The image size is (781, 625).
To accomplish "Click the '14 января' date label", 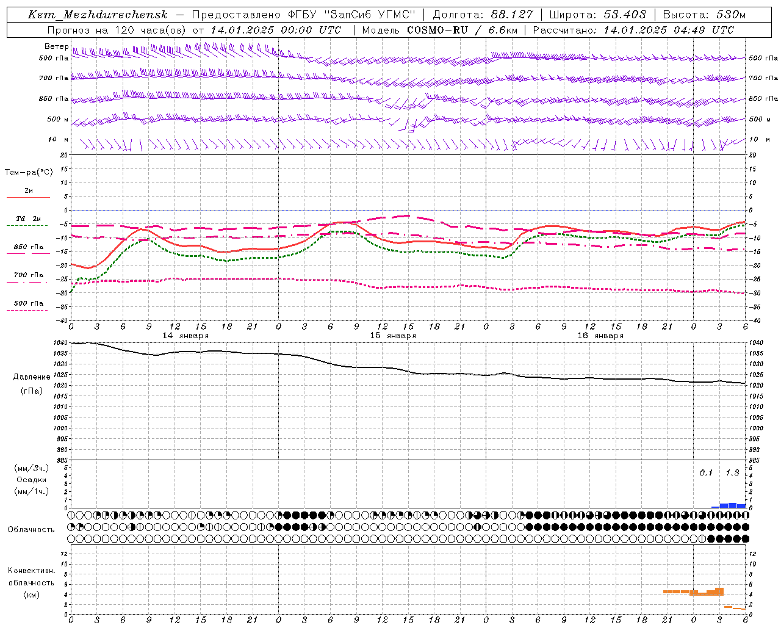I will 185,336.
